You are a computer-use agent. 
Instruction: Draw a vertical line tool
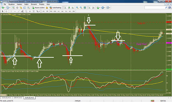(x=11, y=11)
